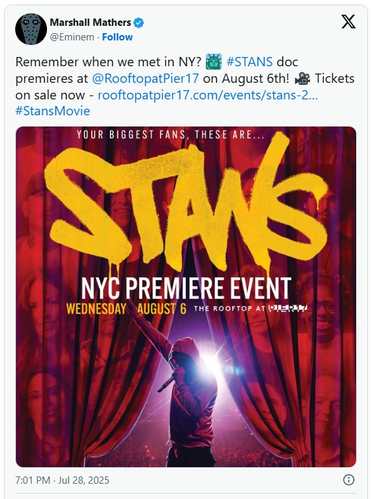
Task: Click the NYC PREMIERE EVENT text
Action: (x=186, y=288)
